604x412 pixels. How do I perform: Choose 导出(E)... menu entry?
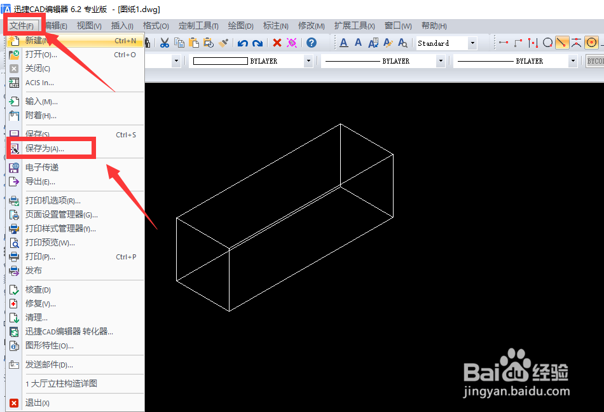(75, 181)
